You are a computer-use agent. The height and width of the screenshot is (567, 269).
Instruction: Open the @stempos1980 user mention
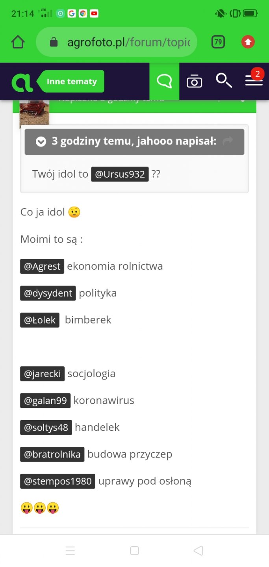pos(58,481)
